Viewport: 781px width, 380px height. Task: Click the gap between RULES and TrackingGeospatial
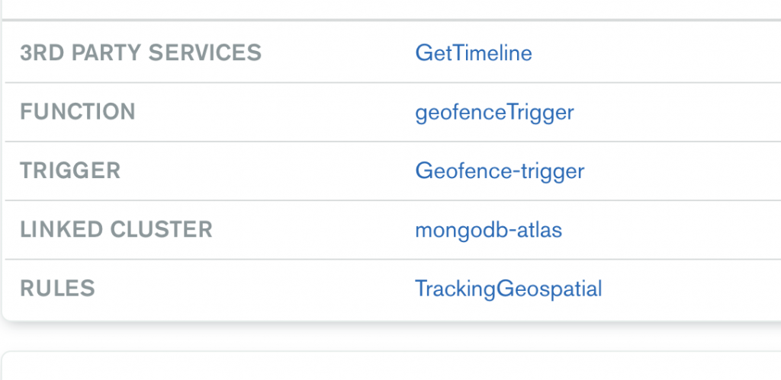tap(252, 289)
